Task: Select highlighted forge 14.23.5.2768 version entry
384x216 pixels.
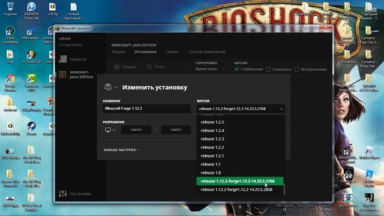Action: coord(240,181)
